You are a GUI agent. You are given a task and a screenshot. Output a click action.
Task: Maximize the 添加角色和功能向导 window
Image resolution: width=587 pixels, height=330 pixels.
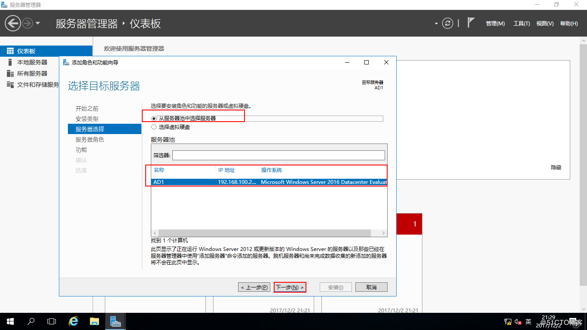click(x=367, y=62)
